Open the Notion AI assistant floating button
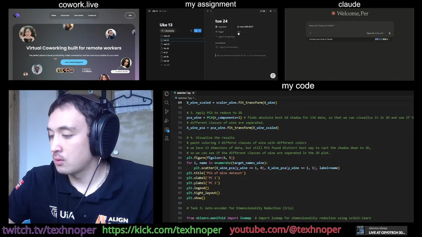 (x=273, y=76)
